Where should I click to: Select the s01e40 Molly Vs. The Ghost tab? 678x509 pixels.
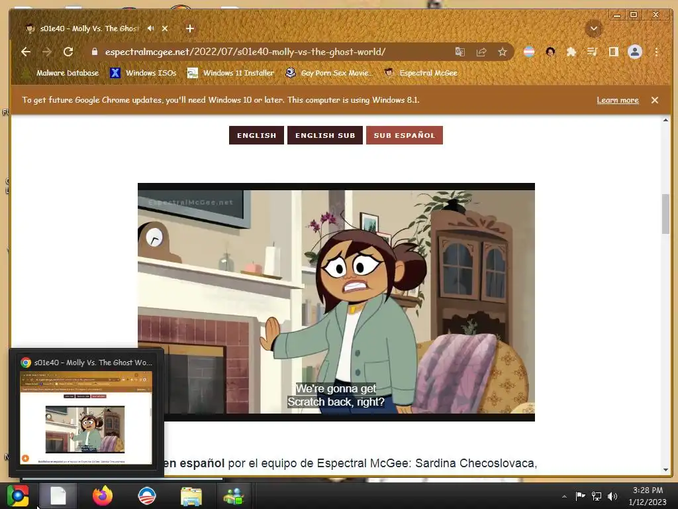click(x=89, y=28)
